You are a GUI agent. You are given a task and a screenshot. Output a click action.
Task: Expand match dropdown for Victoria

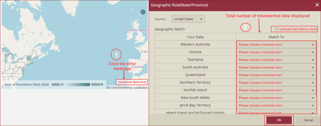276,52
